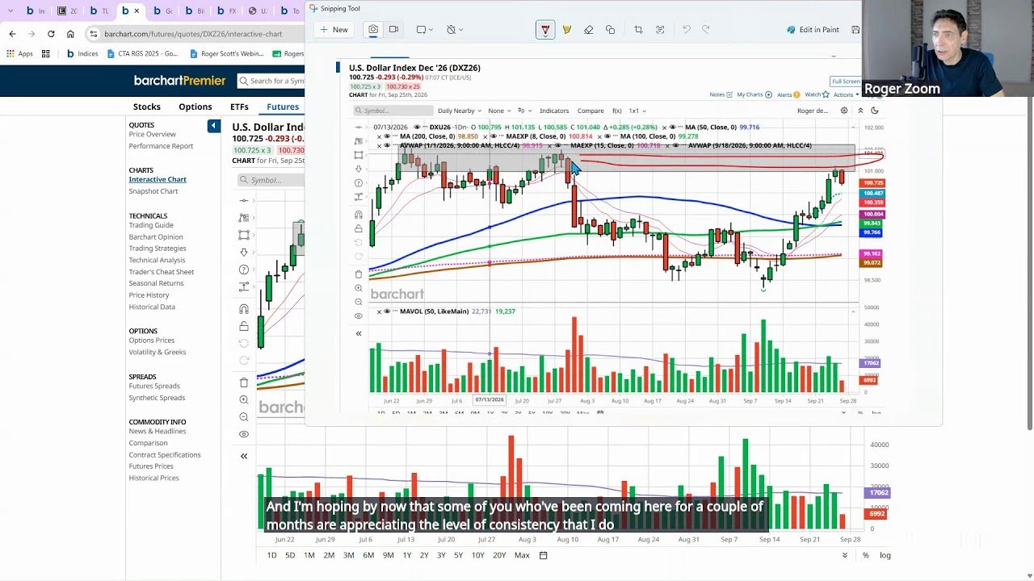Open the Options menu
1034x581 pixels.
click(195, 107)
